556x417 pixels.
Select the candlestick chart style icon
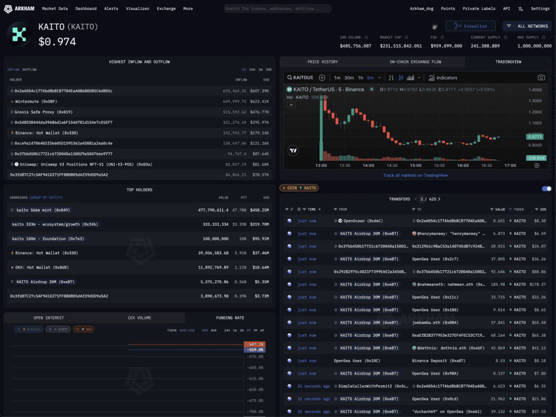401,78
